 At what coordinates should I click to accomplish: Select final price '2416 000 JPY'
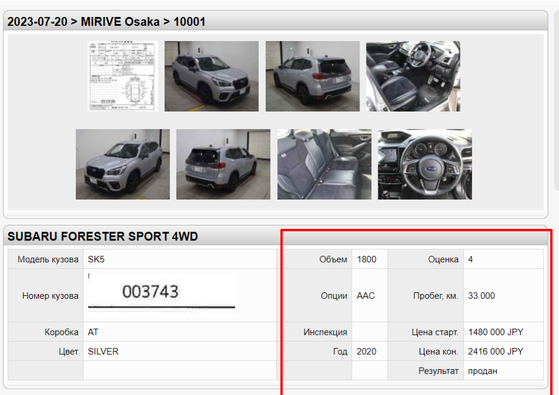click(496, 351)
